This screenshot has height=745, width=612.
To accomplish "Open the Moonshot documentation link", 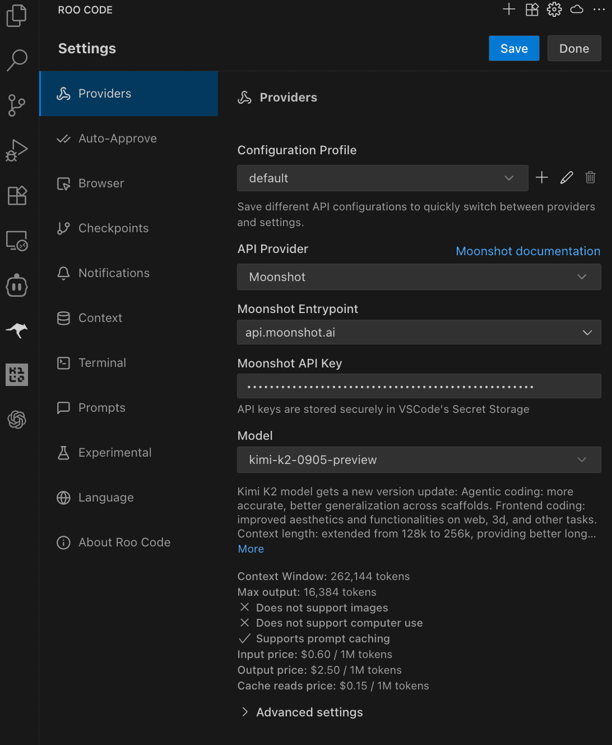I will (x=527, y=251).
